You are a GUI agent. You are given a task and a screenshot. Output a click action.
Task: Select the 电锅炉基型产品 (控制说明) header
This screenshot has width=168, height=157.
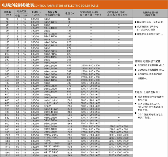150,13
